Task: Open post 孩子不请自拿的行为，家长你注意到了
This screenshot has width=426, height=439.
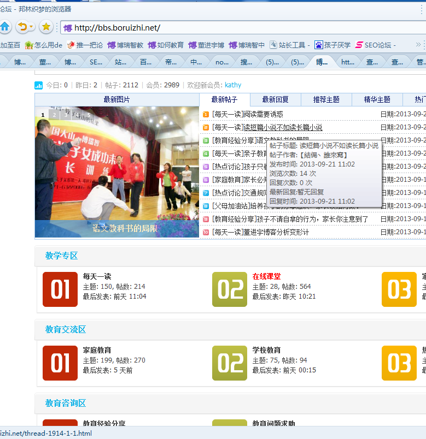Action: pos(312,219)
